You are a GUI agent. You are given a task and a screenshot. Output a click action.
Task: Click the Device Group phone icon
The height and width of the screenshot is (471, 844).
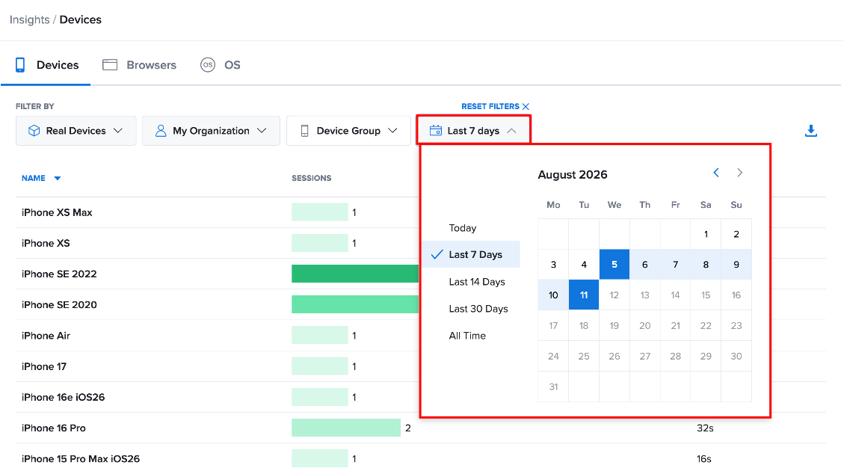(x=305, y=131)
